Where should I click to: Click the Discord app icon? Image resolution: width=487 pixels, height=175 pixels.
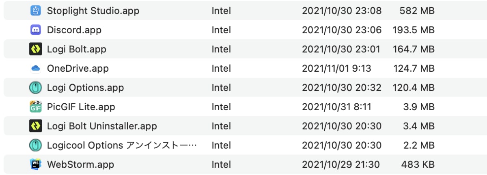pos(36,30)
